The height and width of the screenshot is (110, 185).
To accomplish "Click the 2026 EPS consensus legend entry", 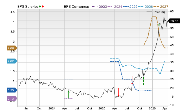I will coord(145,7).
